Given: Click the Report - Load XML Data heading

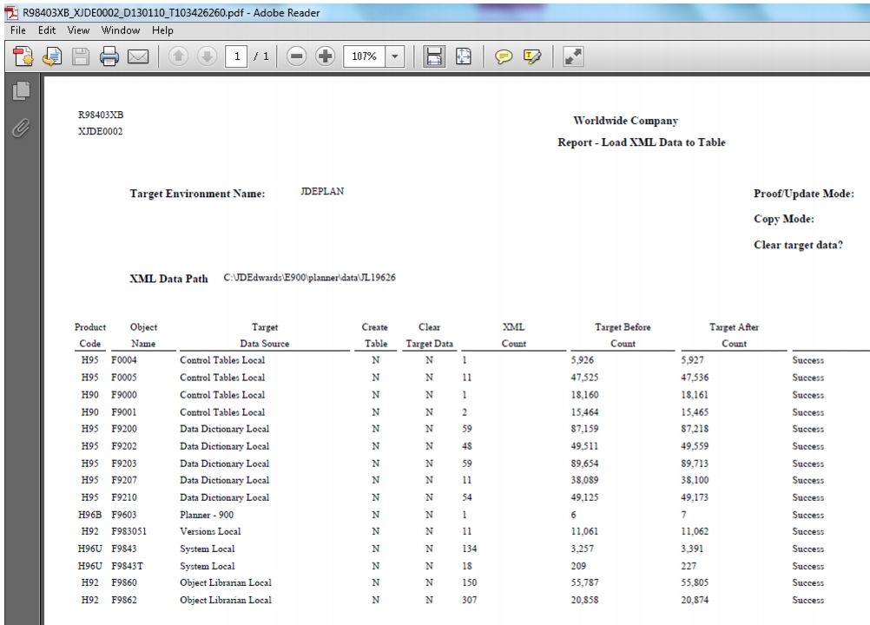Looking at the screenshot, I should [642, 142].
